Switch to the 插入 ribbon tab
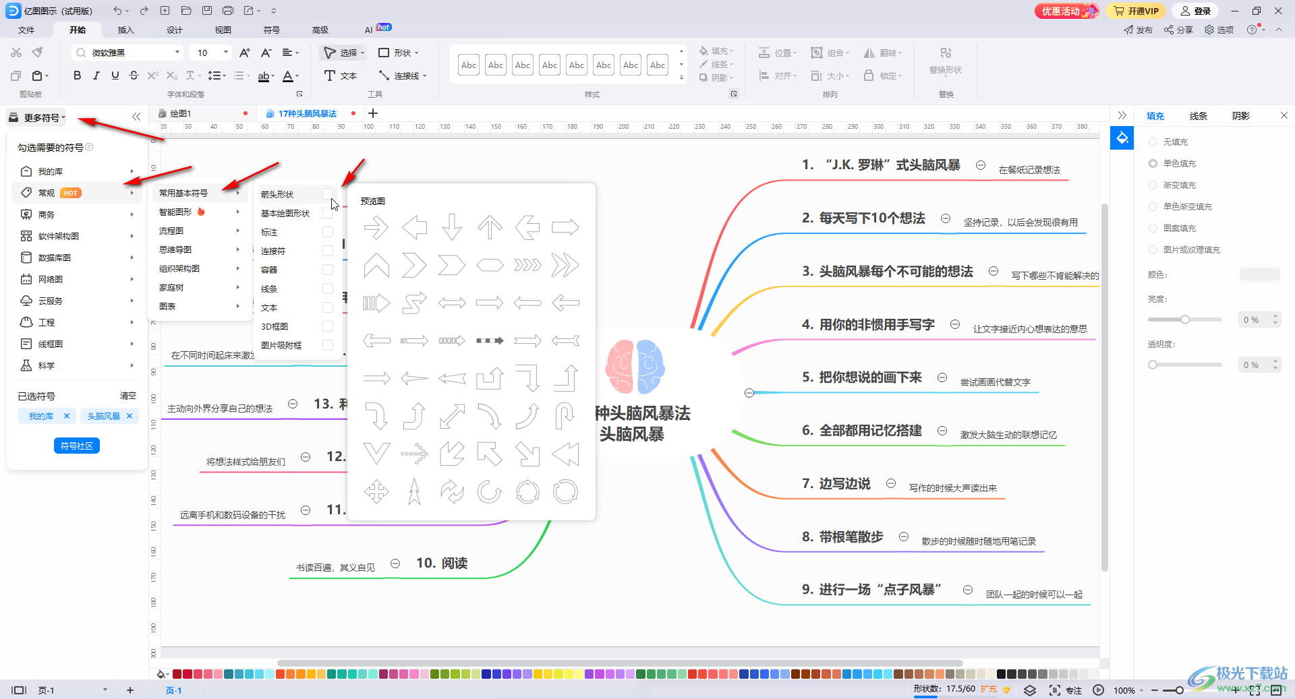The height and width of the screenshot is (699, 1295). (x=125, y=30)
